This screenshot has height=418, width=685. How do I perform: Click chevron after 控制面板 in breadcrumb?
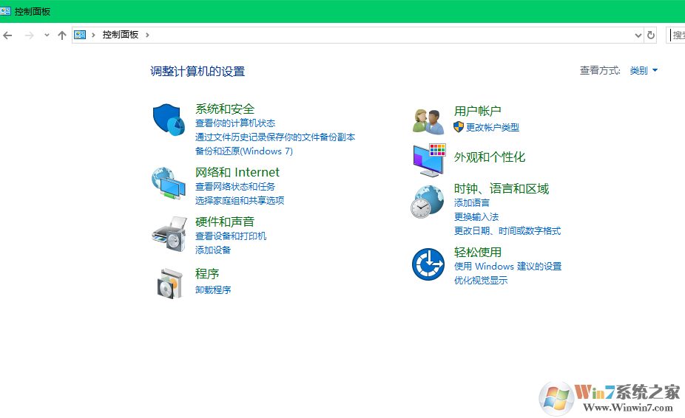(147, 35)
